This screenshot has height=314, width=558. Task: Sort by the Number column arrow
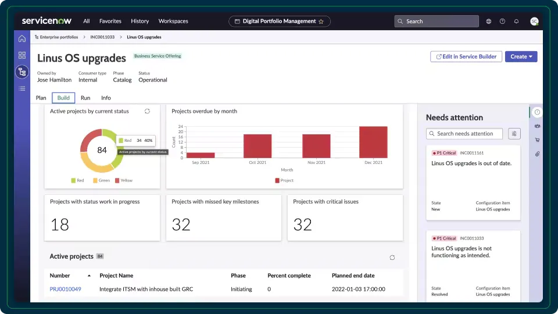click(89, 276)
